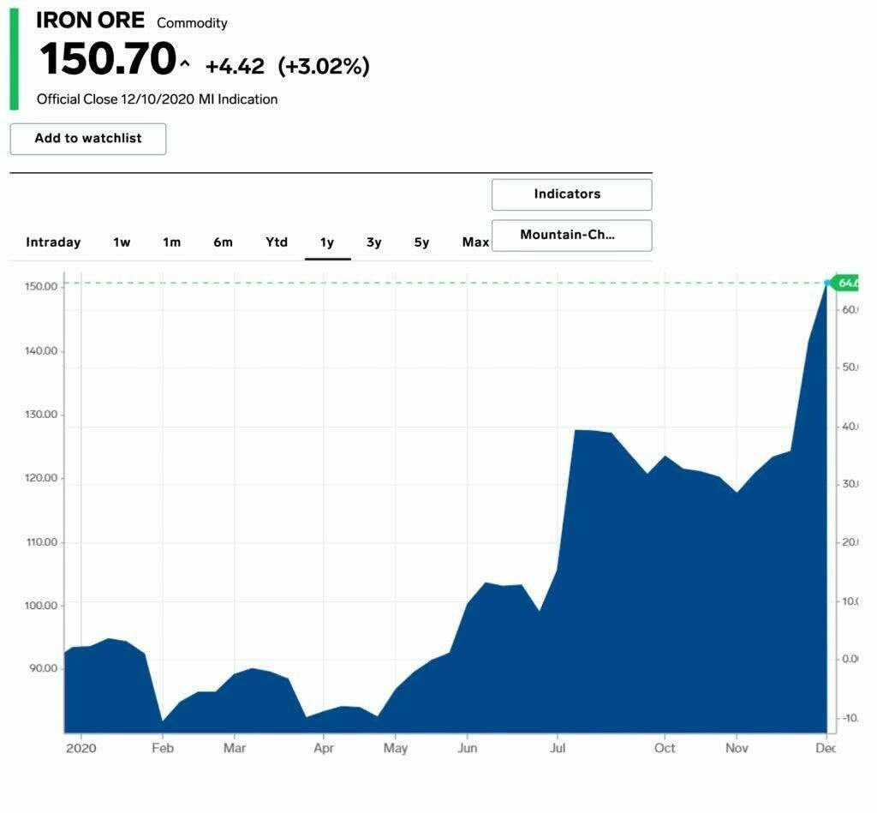
Task: Click the green bar left of the title
Action: [14, 60]
